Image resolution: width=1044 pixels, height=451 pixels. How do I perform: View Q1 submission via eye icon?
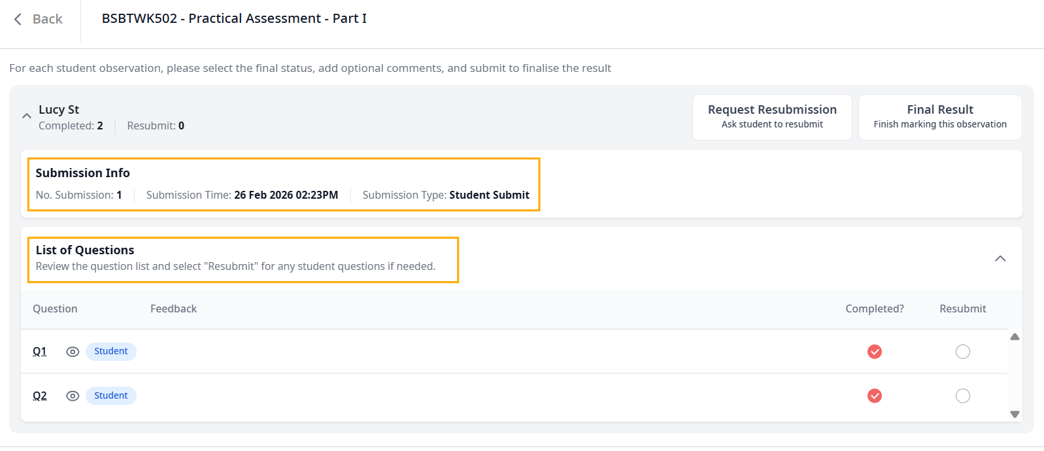click(x=73, y=352)
